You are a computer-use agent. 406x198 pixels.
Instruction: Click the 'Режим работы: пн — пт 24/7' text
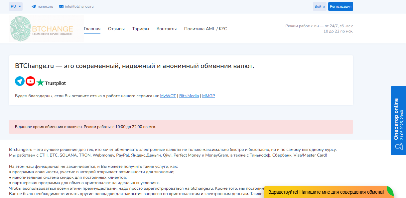[x=319, y=29]
